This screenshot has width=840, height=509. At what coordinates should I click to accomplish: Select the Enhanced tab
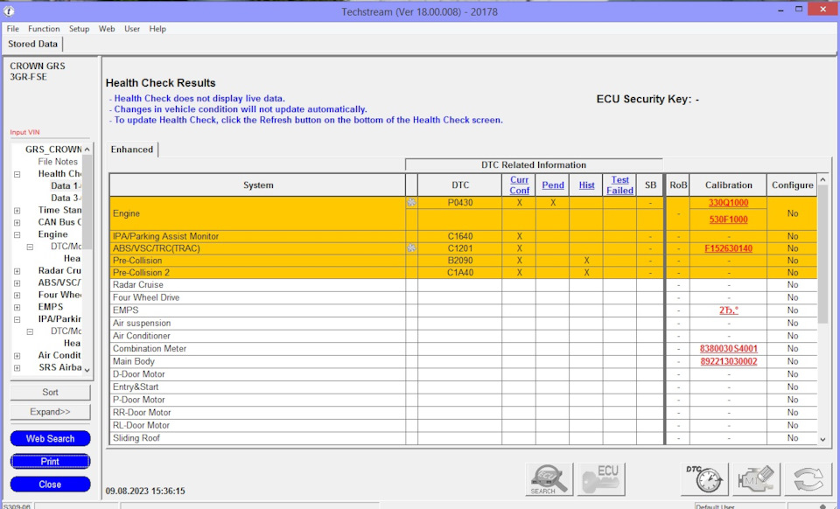click(x=132, y=150)
